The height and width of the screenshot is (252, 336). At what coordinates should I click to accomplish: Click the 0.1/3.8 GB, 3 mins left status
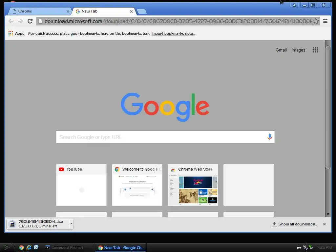tap(38, 226)
